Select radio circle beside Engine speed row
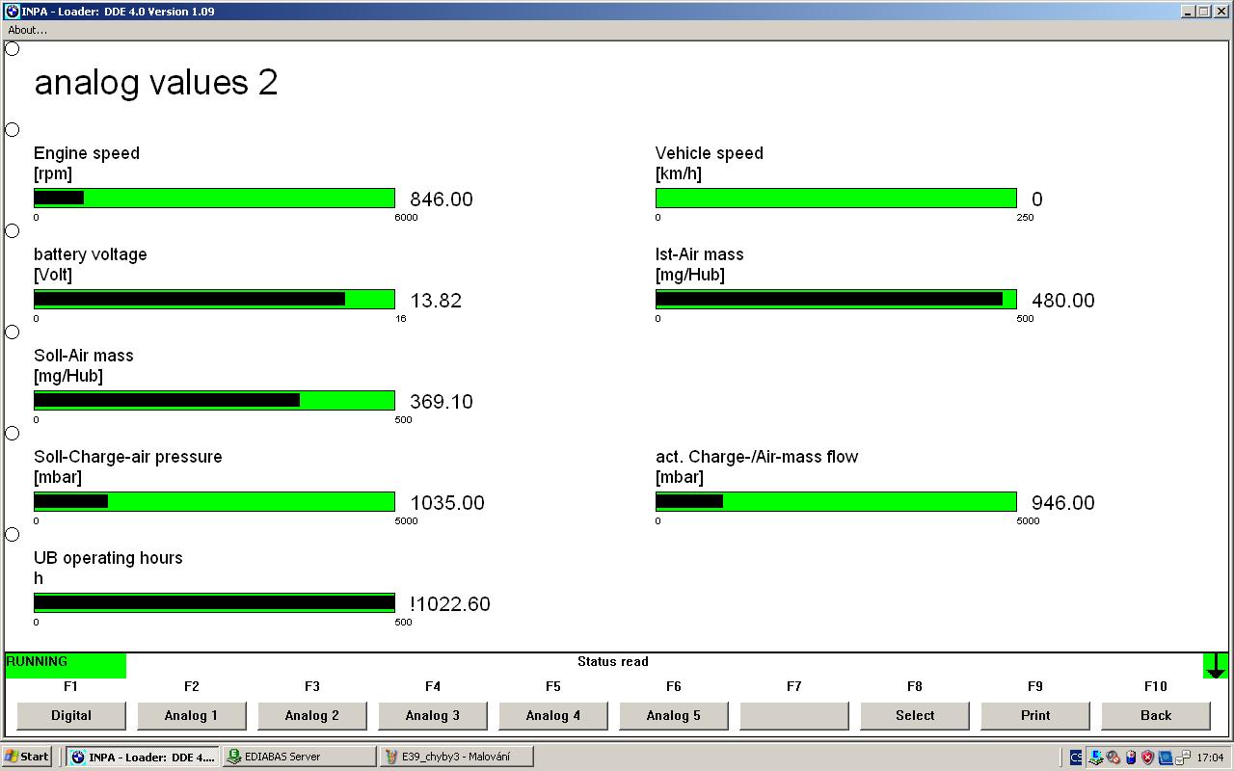1234x771 pixels. 13,130
